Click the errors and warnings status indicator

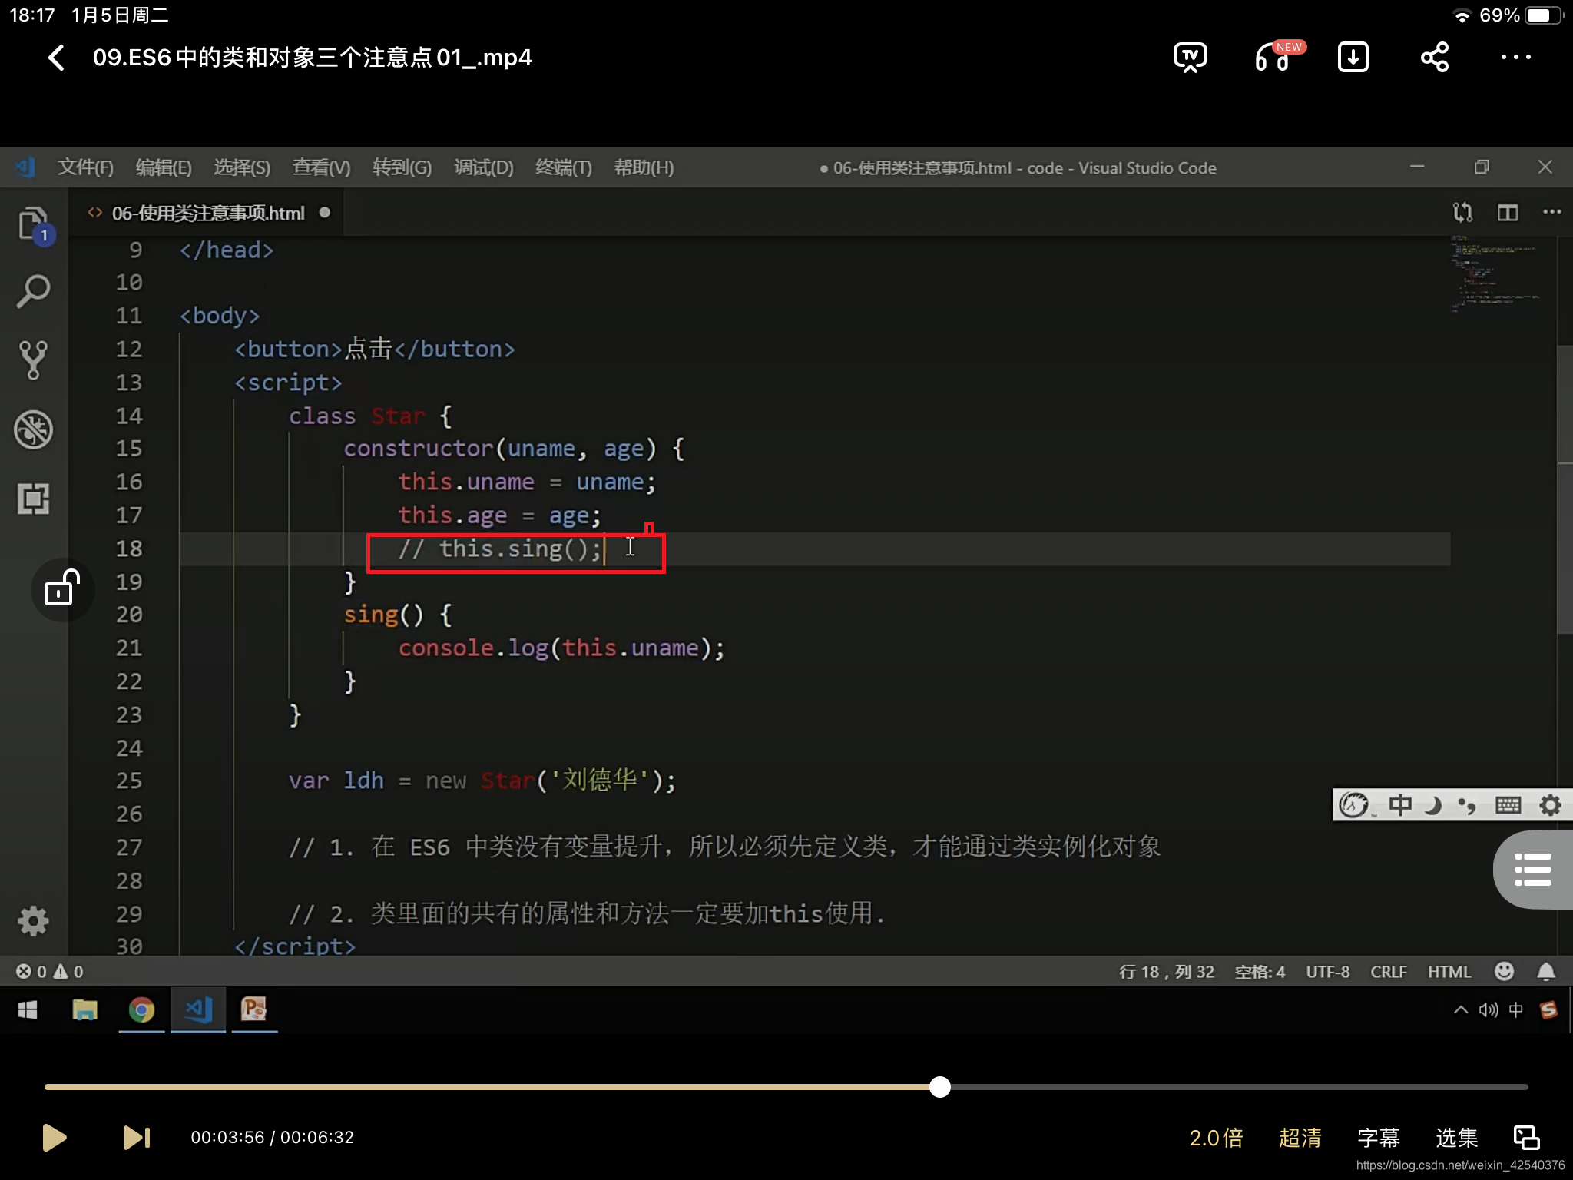click(x=50, y=972)
